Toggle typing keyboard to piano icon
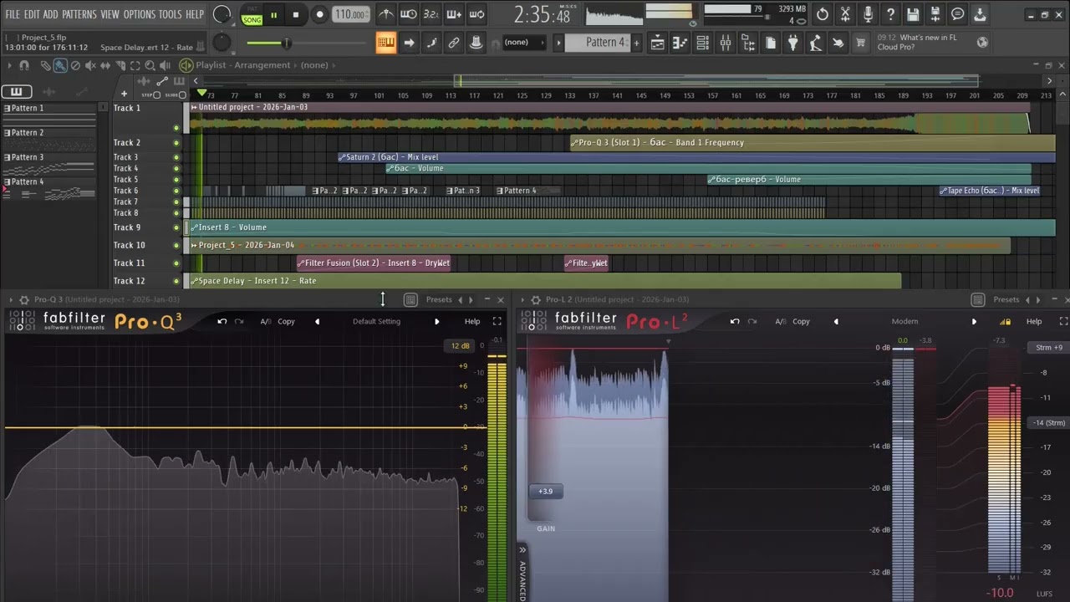 point(385,43)
